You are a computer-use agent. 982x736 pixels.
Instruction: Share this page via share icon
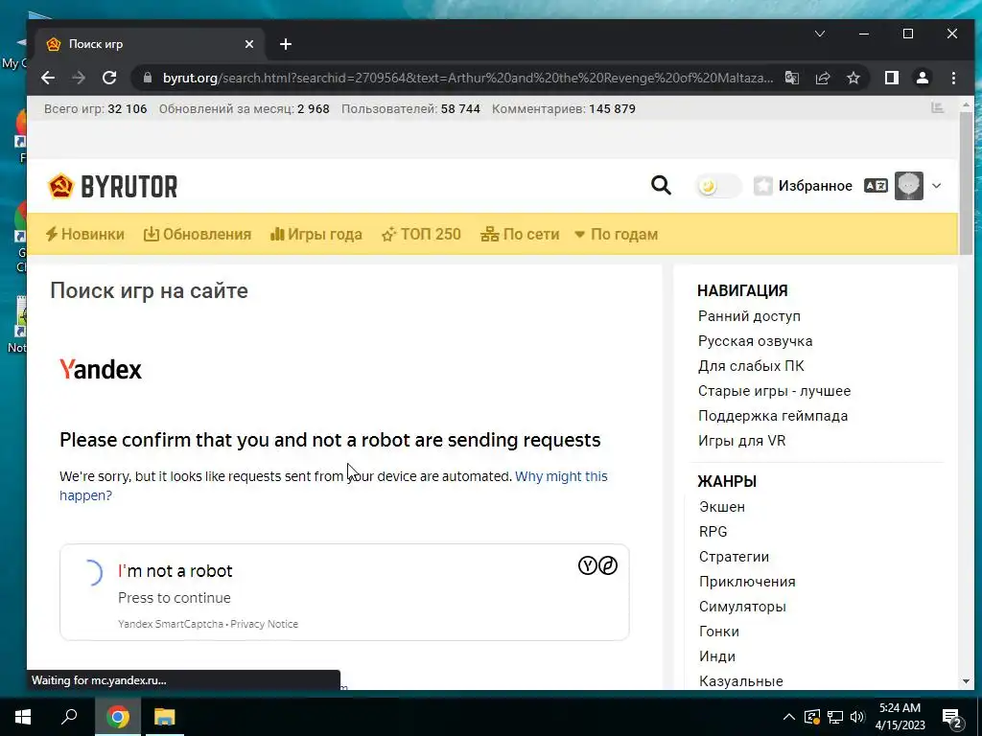823,78
